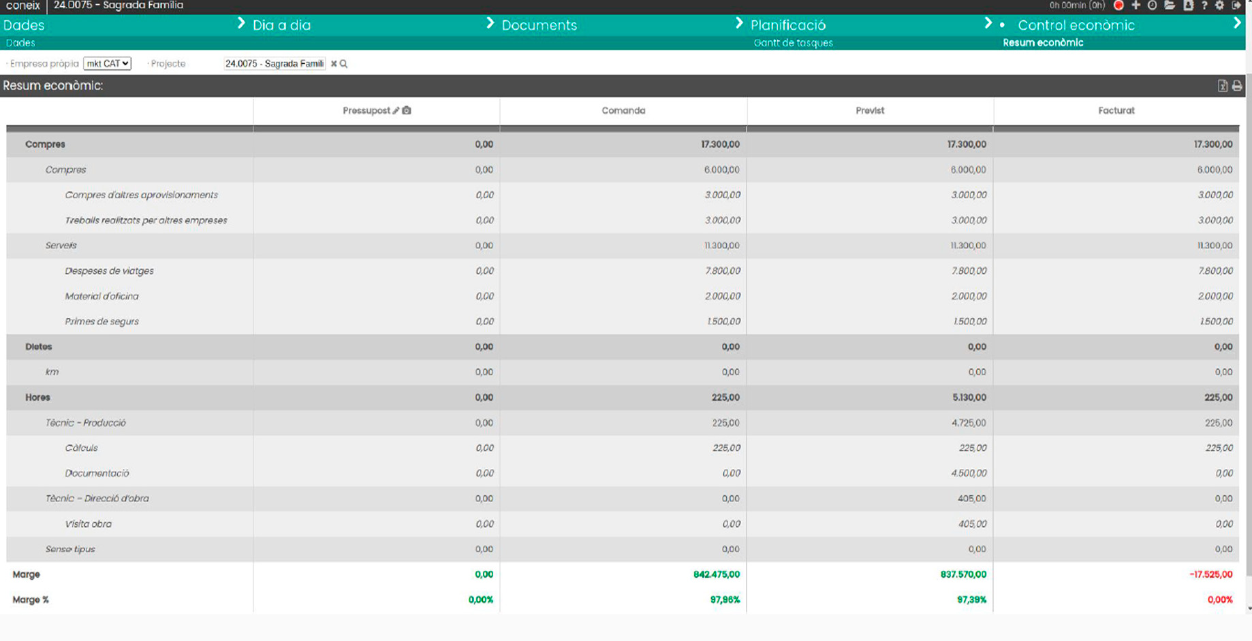Open the Dades main menu

(x=24, y=25)
